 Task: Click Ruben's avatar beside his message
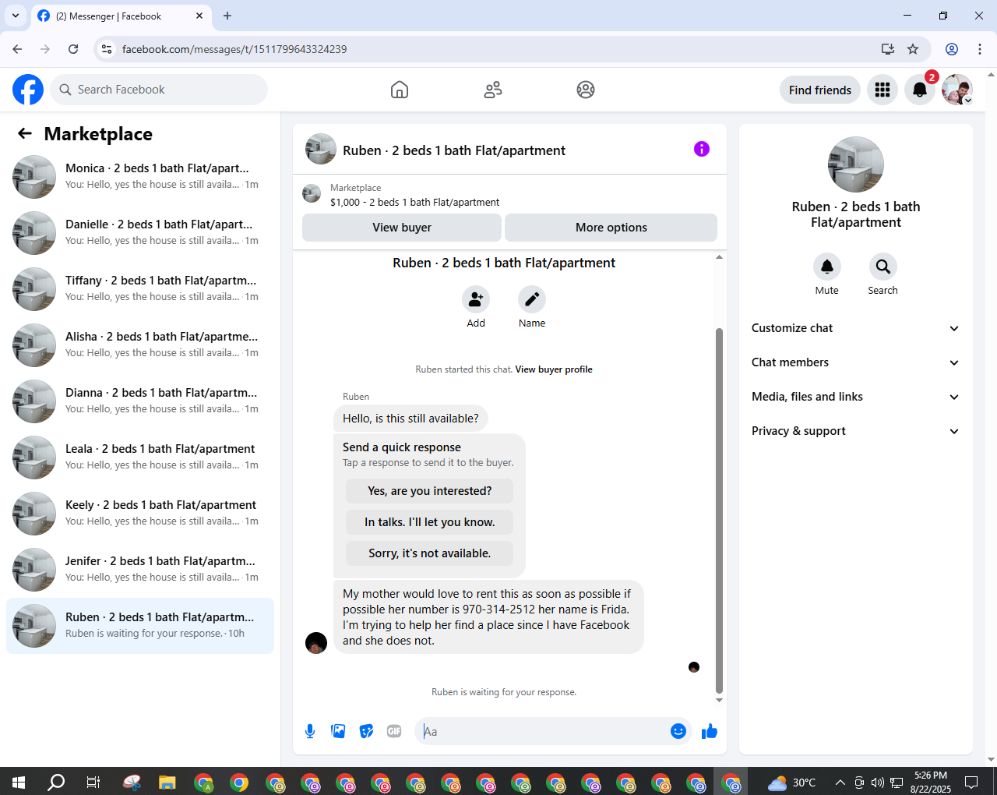coord(316,643)
